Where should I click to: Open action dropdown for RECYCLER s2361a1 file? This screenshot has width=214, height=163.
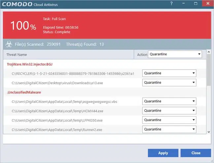(x=169, y=73)
